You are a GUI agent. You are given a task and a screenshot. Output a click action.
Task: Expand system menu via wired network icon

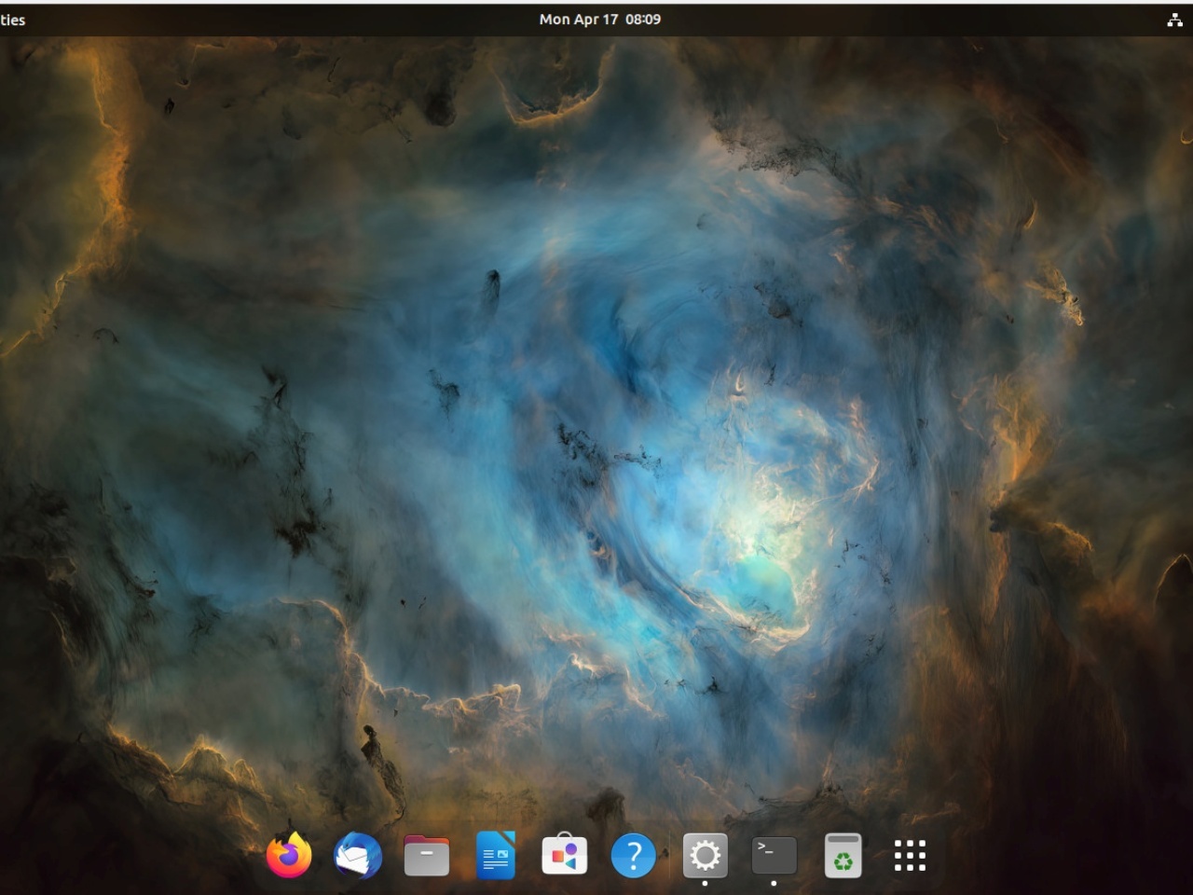point(1174,20)
